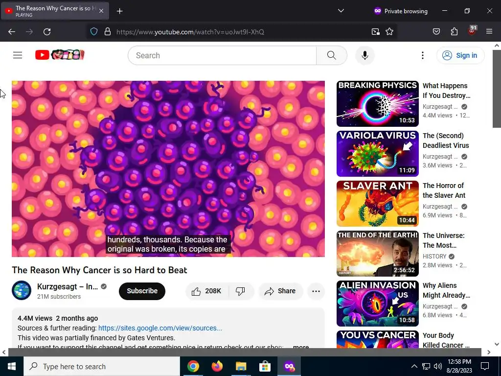This screenshot has width=501, height=376.
Task: Open the volume speaker icon in tray
Action: 438,366
